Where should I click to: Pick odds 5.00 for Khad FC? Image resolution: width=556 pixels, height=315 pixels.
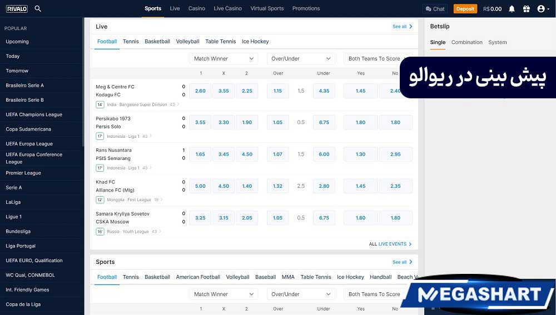[200, 186]
